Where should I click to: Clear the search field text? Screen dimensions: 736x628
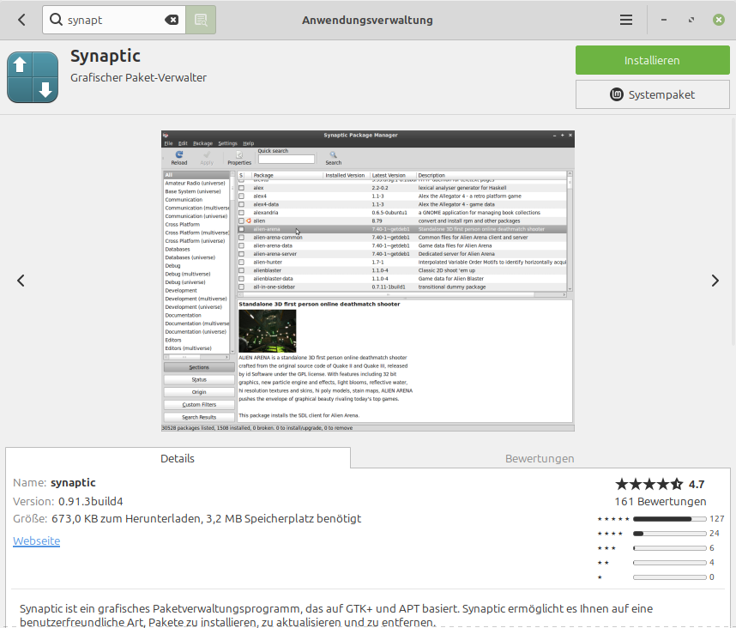172,20
